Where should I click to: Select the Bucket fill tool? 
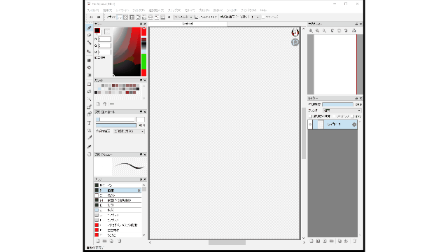coord(89,68)
